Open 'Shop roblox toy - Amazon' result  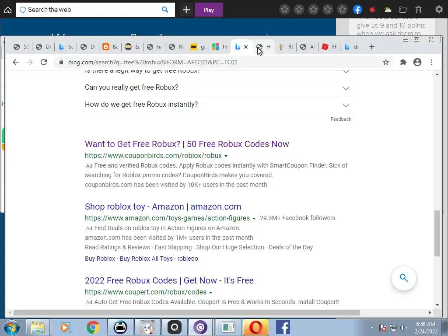163,206
